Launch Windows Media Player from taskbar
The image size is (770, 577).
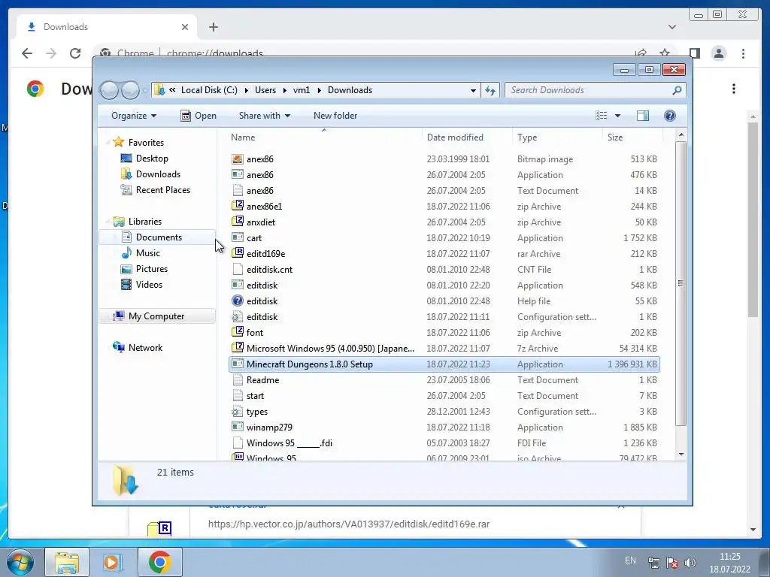(111, 562)
